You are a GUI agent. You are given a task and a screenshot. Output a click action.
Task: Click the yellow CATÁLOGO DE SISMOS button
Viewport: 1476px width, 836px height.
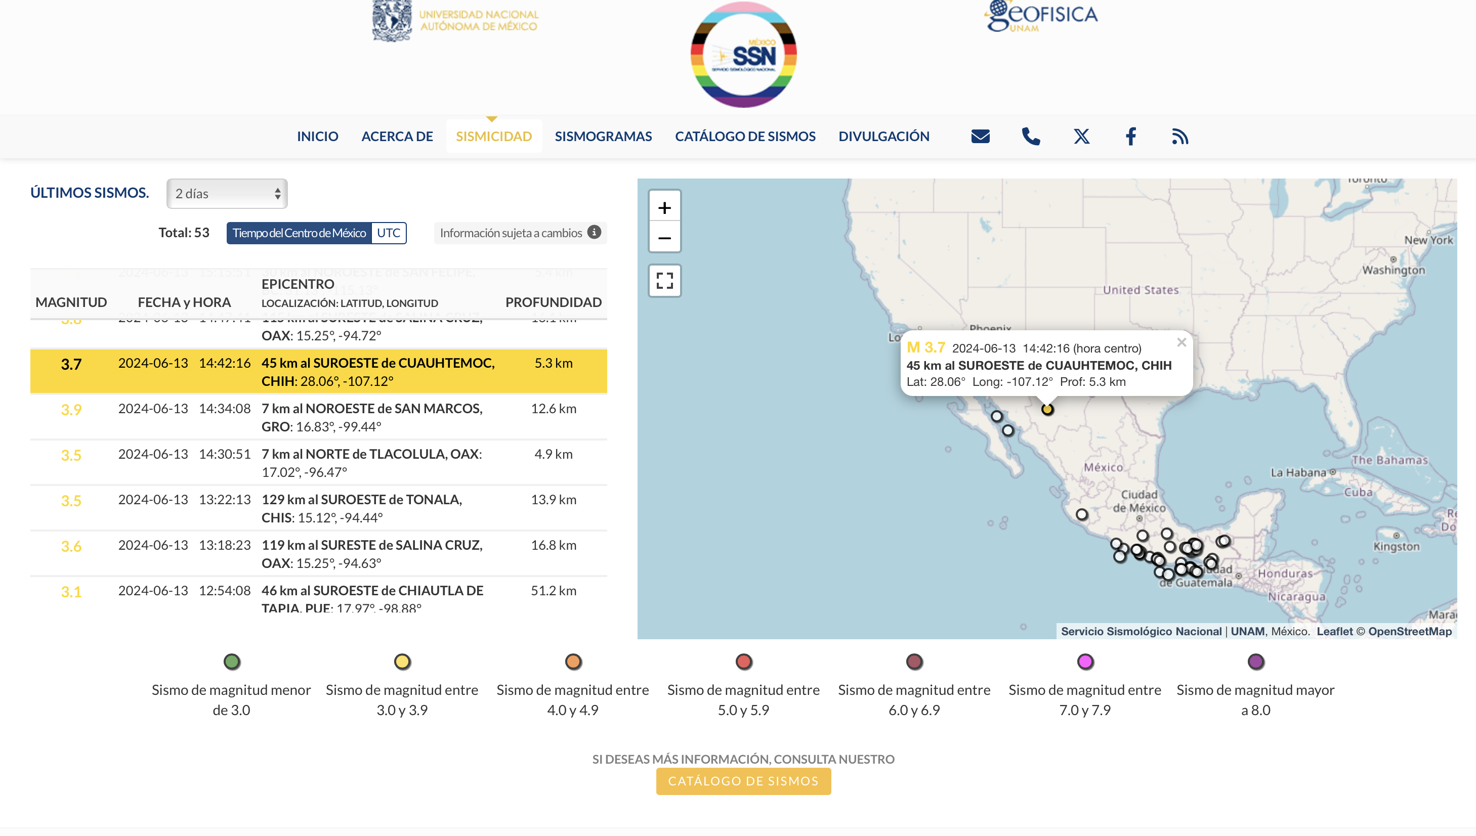743,781
